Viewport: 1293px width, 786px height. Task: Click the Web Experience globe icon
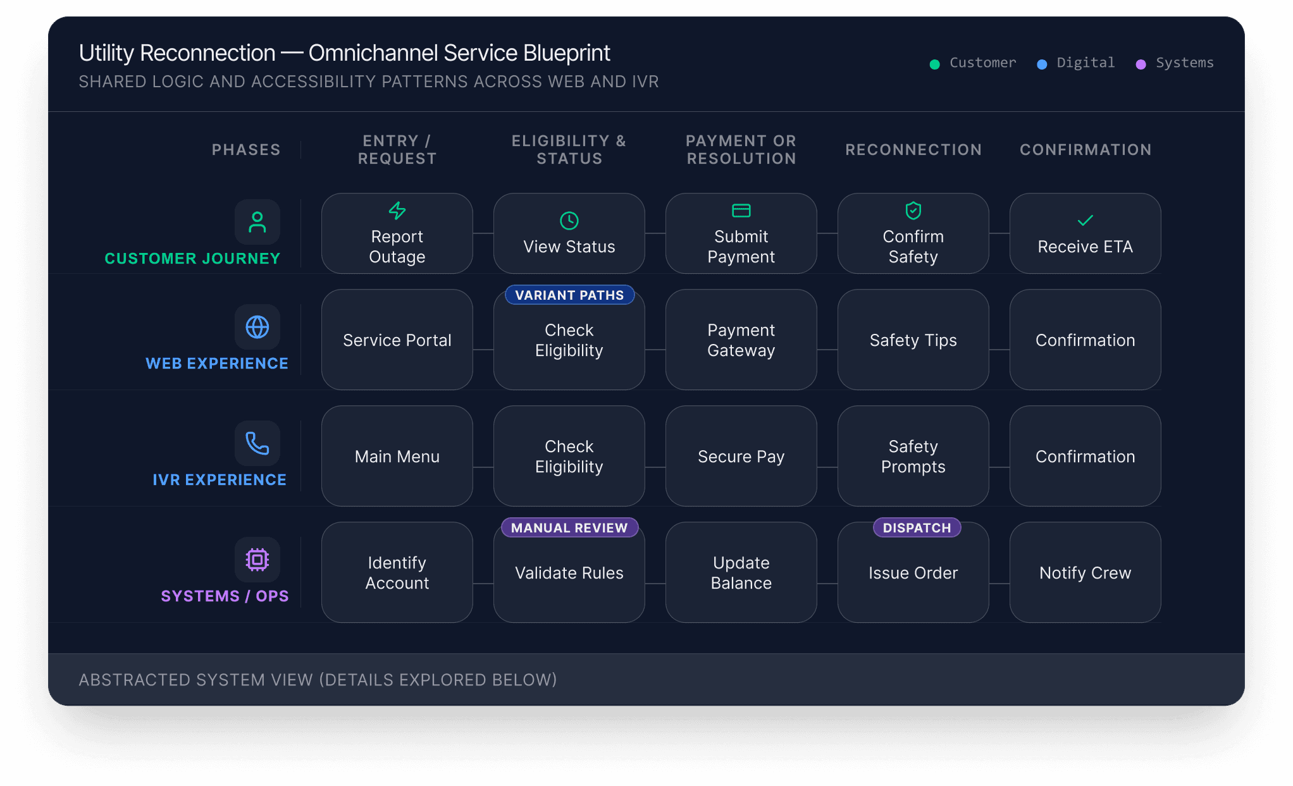tap(257, 327)
